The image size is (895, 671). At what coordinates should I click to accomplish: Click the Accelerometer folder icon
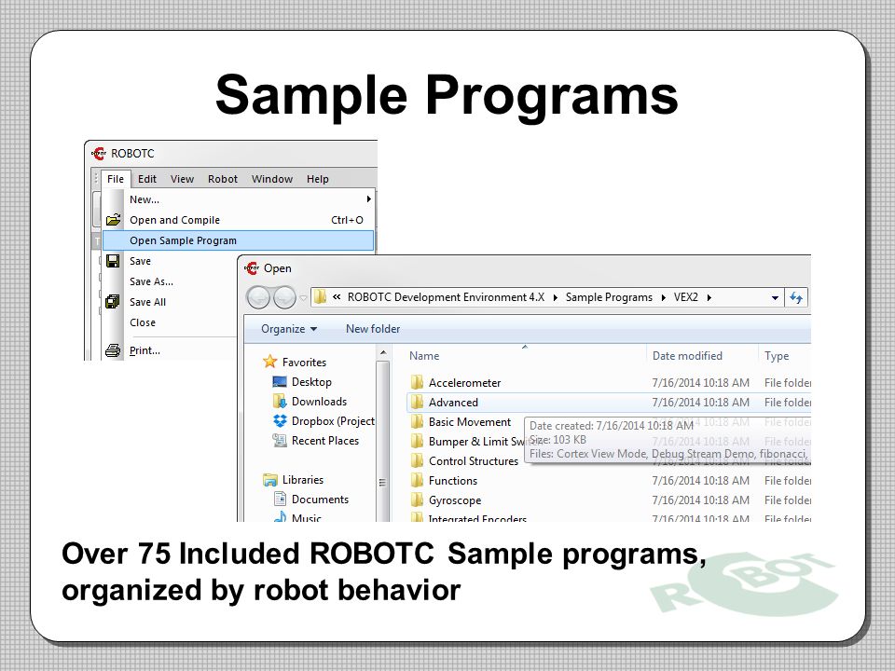[x=418, y=382]
